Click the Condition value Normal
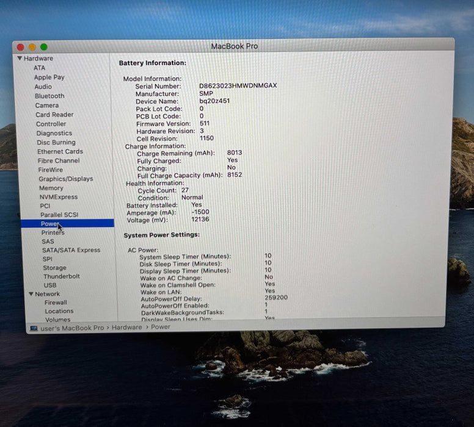This screenshot has width=474, height=427. tap(192, 197)
